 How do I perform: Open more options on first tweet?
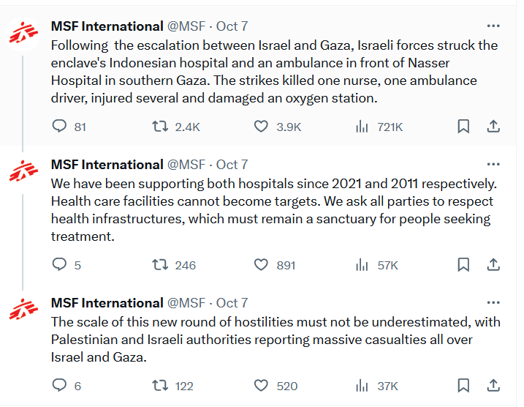click(493, 26)
